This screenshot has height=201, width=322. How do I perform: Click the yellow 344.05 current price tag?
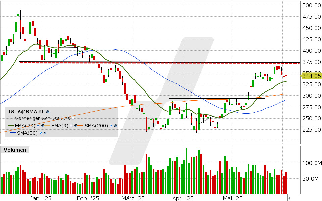[312, 76]
